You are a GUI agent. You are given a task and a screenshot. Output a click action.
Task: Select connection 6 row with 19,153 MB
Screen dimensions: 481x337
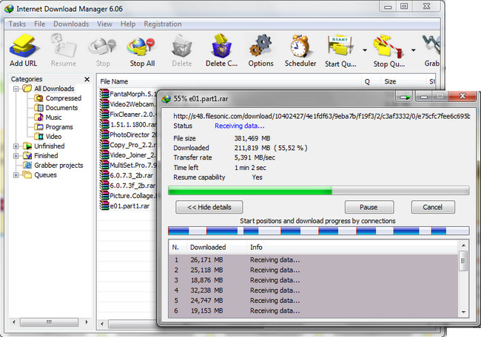click(x=314, y=310)
